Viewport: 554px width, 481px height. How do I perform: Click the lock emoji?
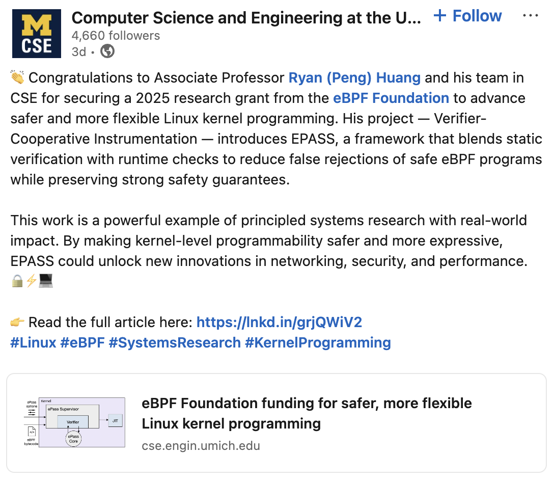(17, 281)
